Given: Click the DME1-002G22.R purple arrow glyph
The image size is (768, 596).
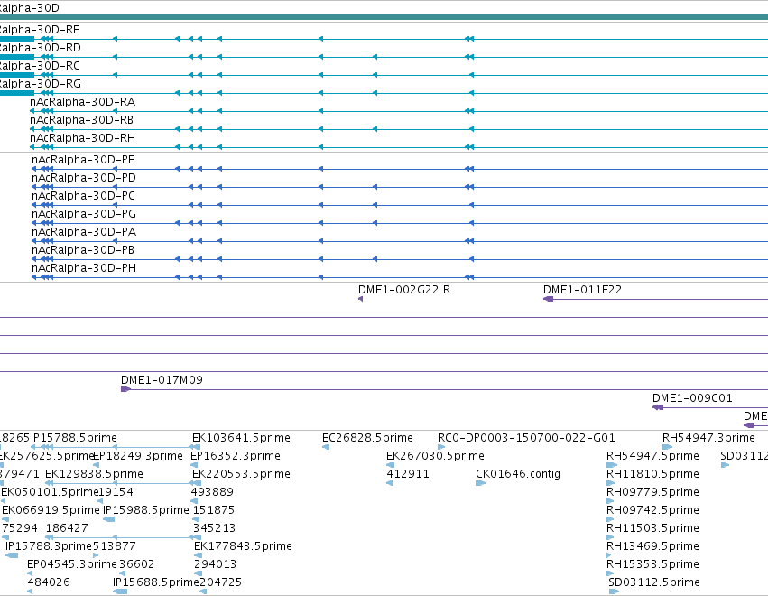Looking at the screenshot, I should (x=360, y=299).
